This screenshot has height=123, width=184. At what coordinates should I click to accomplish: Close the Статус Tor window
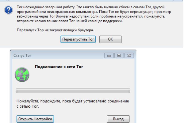[129, 55]
